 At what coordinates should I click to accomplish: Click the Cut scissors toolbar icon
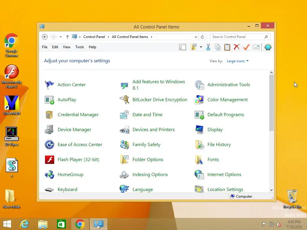click(x=208, y=47)
